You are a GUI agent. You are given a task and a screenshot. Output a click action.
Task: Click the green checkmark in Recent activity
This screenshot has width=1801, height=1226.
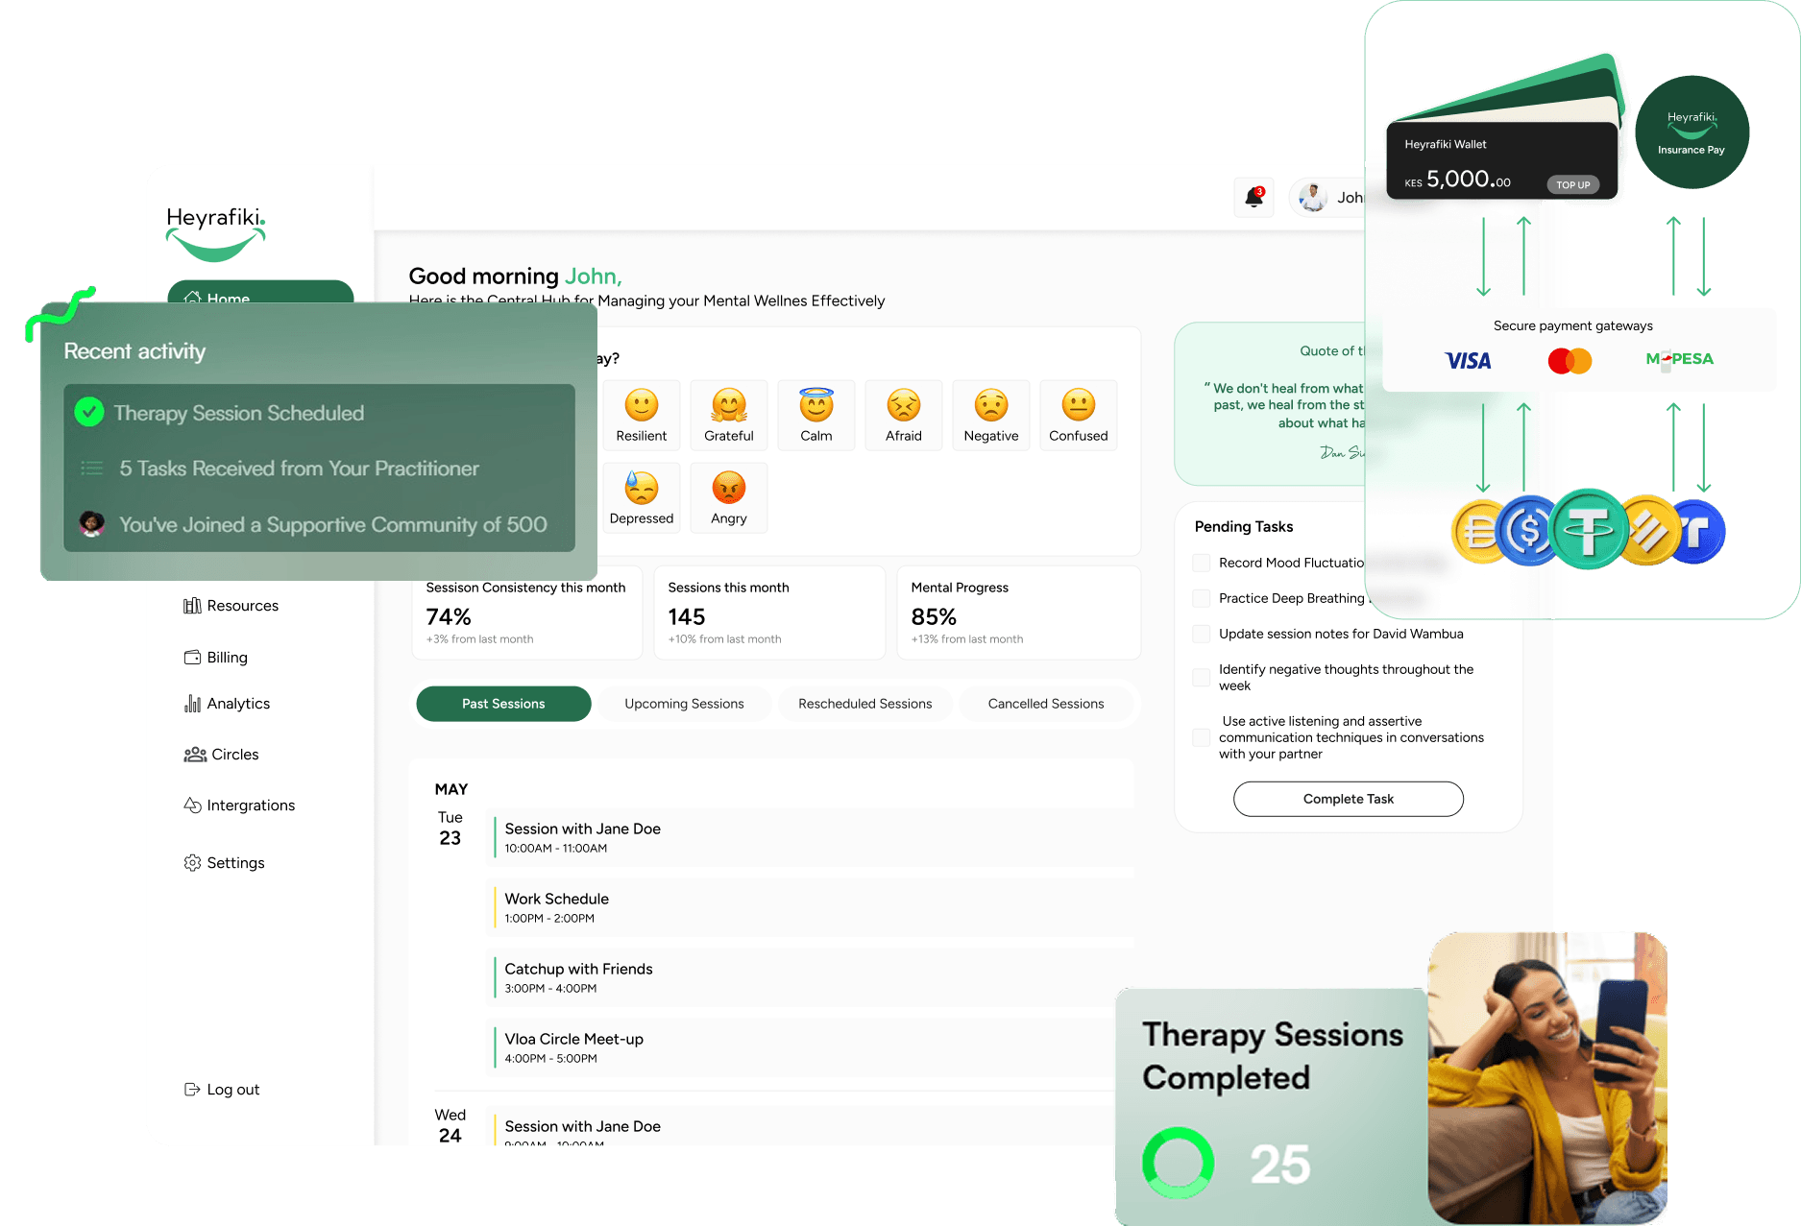point(89,413)
